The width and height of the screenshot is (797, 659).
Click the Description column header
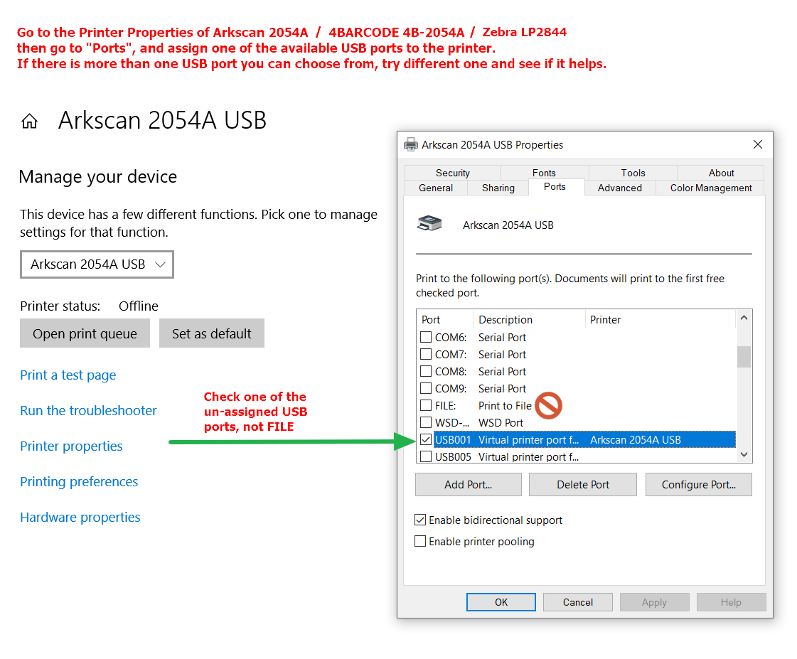(x=530, y=320)
